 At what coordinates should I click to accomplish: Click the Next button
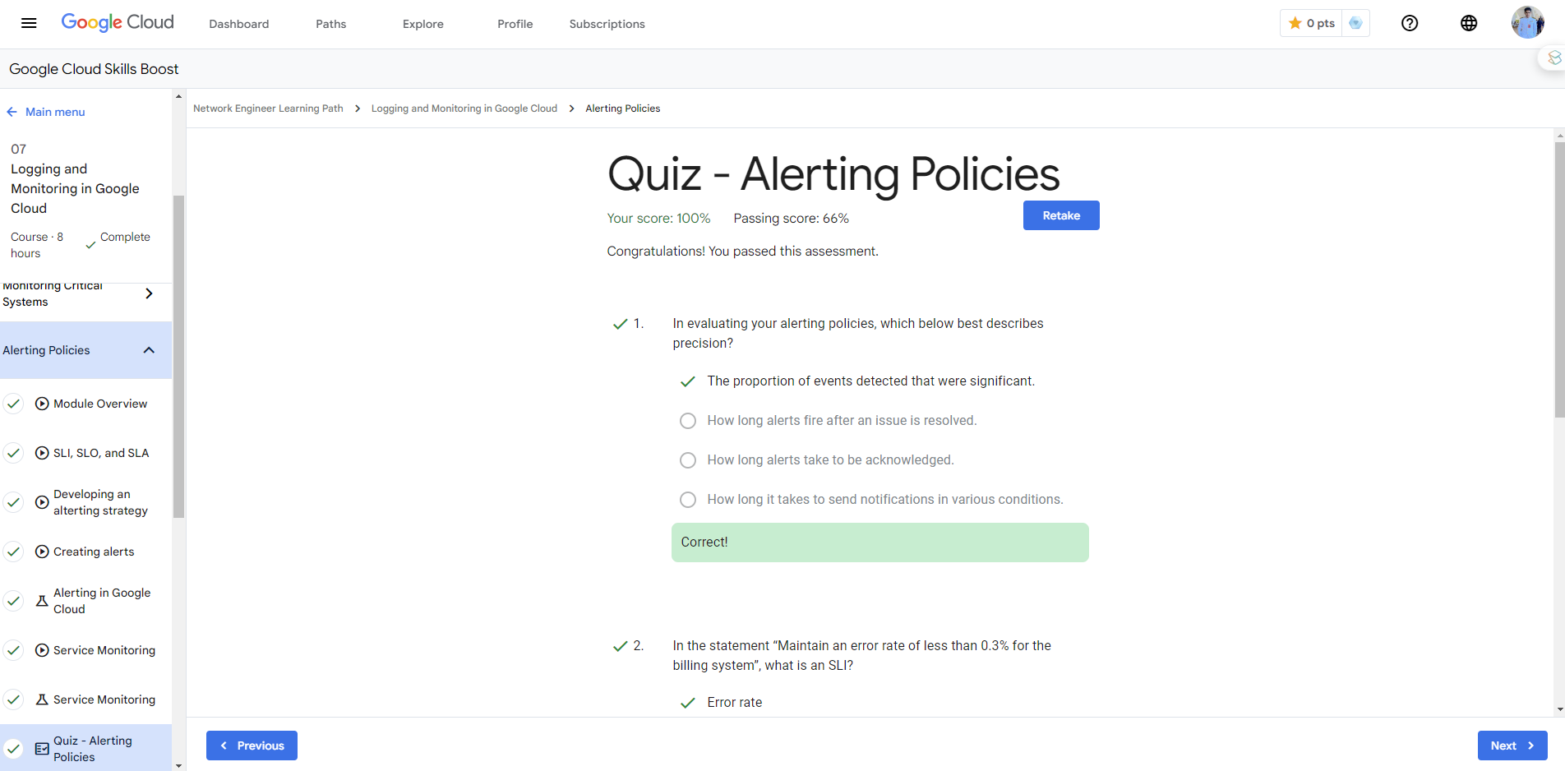1512,746
